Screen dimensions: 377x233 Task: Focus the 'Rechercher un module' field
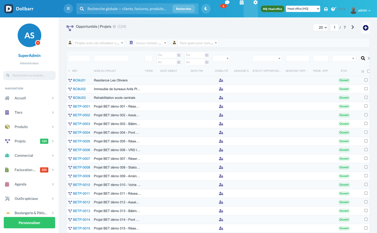pos(29,75)
